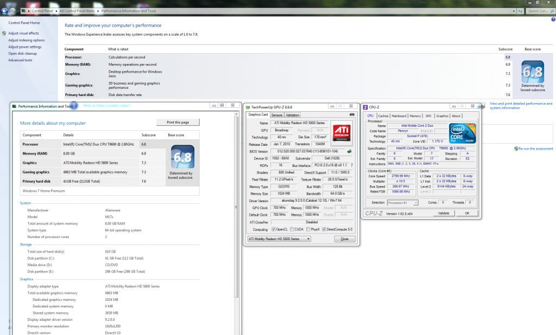The height and width of the screenshot is (335, 556).
Task: Click the CPU-Z Core Speed value field
Action: (x=401, y=176)
